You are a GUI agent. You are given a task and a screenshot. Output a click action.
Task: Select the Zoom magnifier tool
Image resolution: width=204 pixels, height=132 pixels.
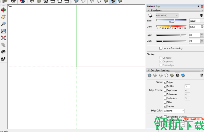click(3, 24)
